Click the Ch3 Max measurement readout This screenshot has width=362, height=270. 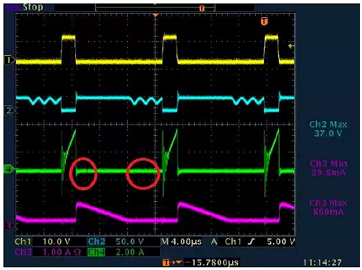[x=328, y=207]
